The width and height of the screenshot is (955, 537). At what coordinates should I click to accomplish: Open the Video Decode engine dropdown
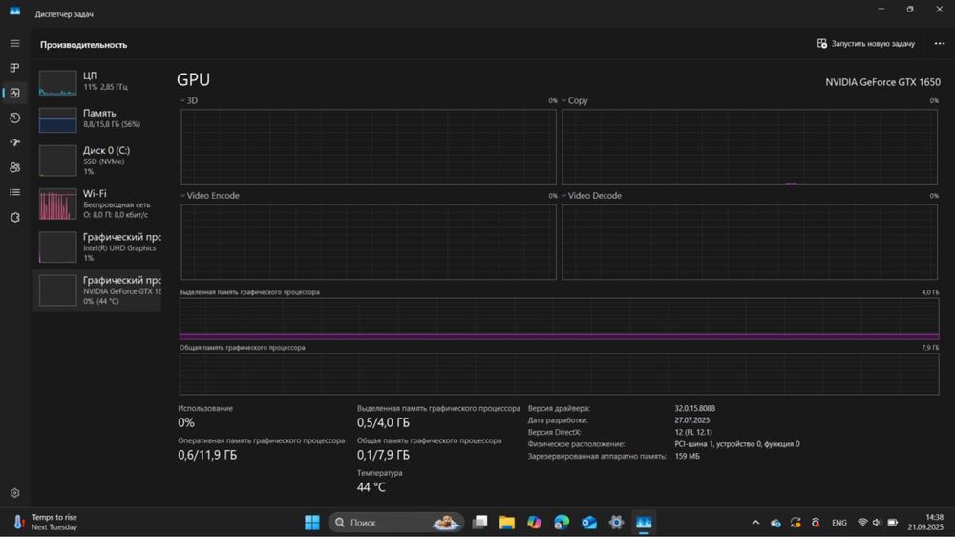coord(591,196)
